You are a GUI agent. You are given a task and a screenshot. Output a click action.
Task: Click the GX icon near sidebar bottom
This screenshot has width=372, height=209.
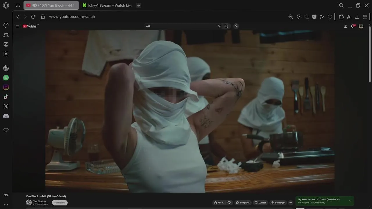click(x=6, y=195)
